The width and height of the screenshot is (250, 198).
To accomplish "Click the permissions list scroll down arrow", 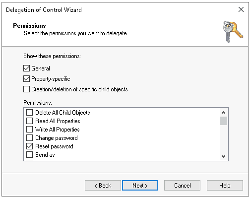I will [x=223, y=156].
